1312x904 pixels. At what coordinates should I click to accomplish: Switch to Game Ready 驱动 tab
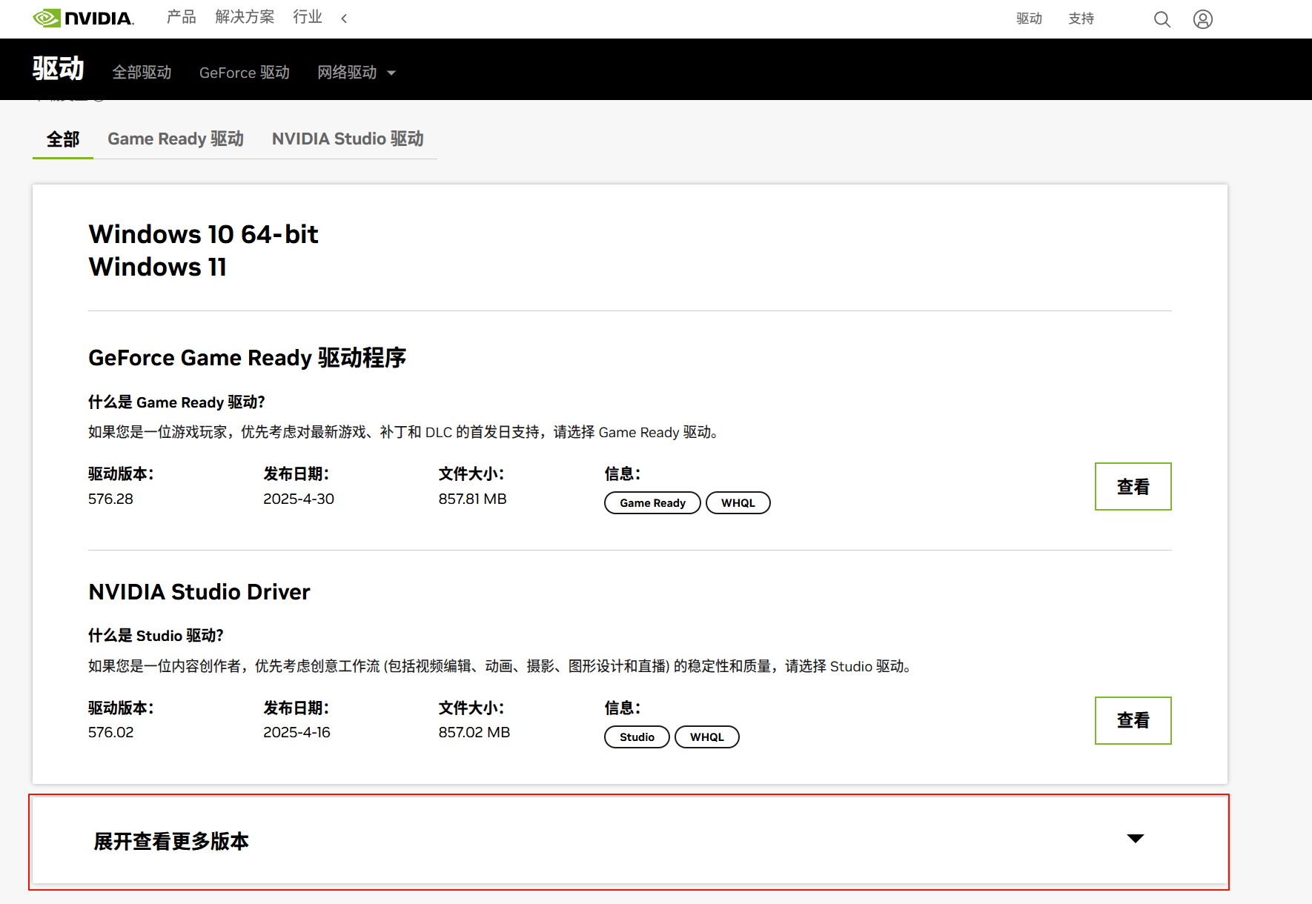click(176, 139)
